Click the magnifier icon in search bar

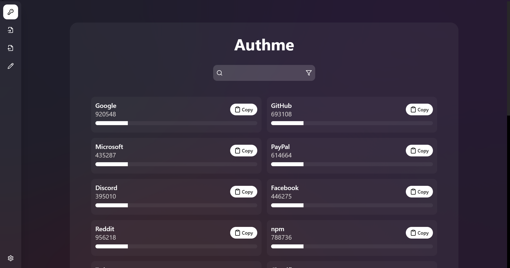(x=220, y=73)
